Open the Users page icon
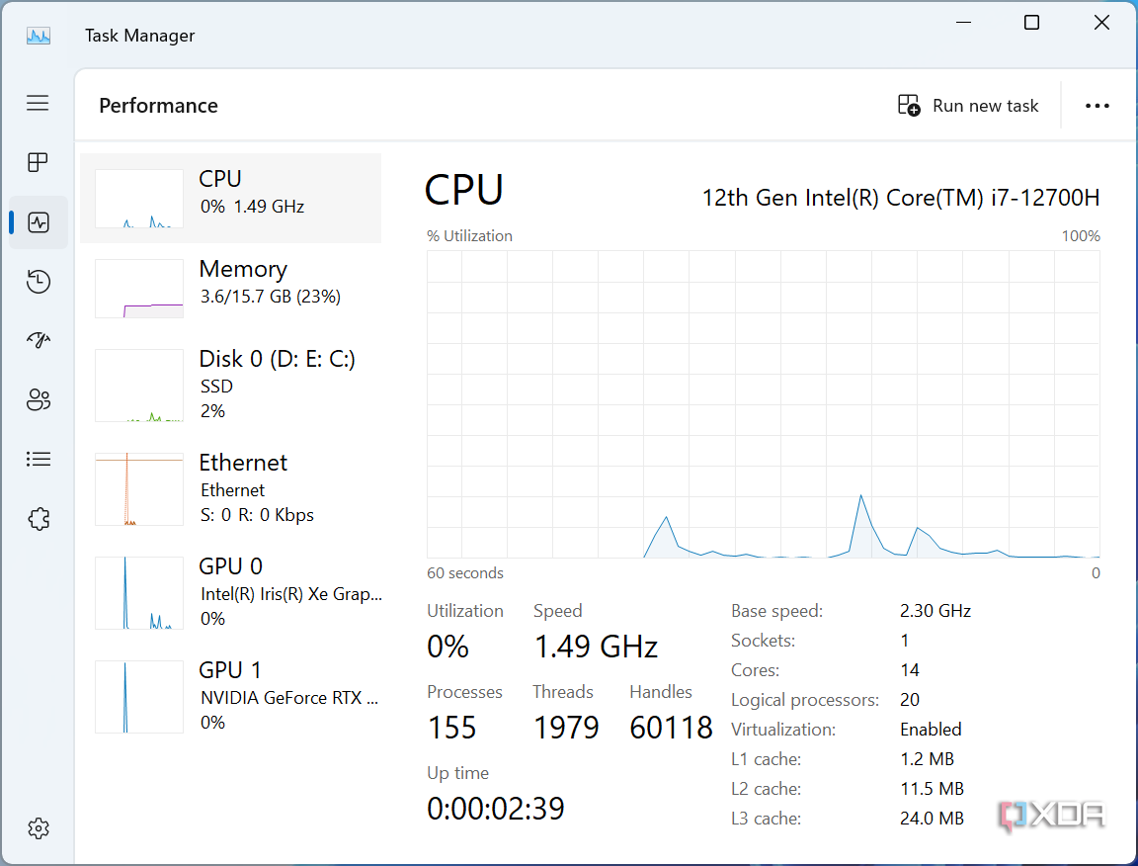1138x866 pixels. (38, 399)
